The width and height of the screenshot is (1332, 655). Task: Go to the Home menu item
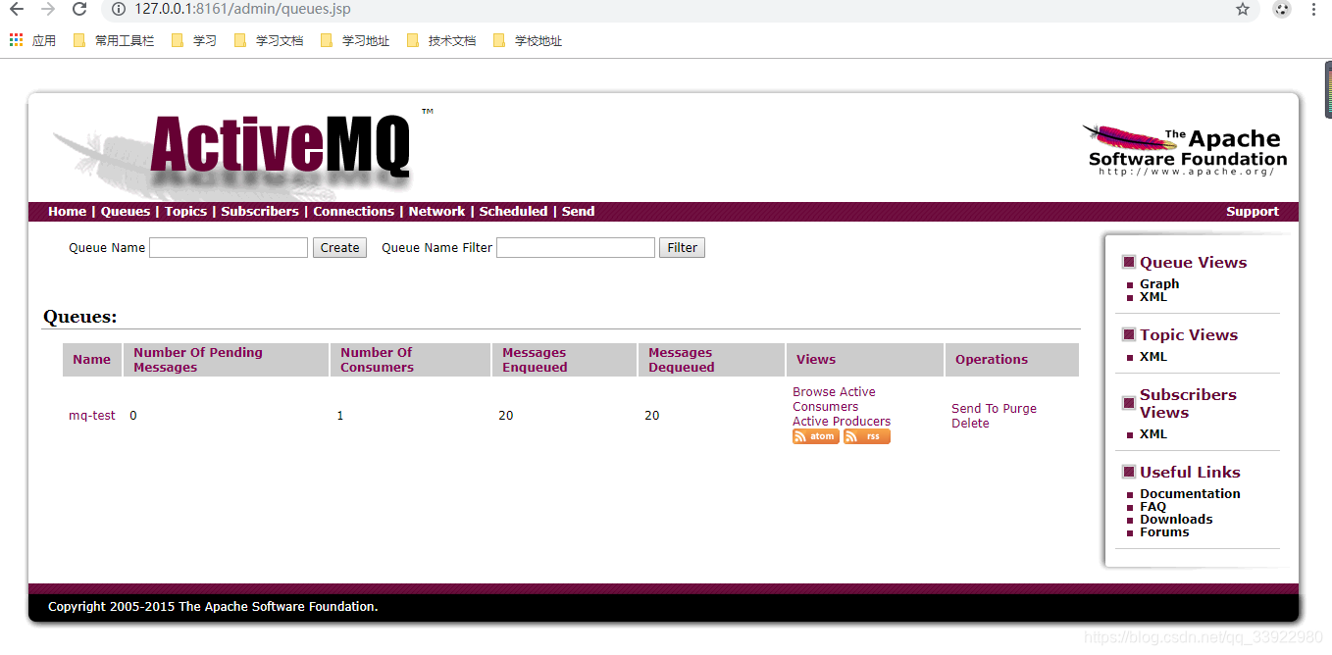click(67, 212)
